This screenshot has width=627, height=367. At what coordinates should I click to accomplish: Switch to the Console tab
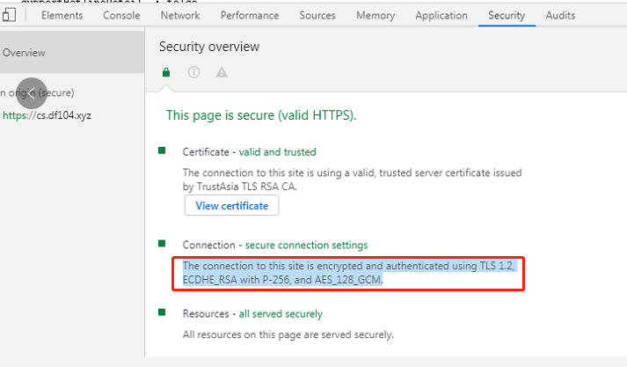pyautogui.click(x=121, y=16)
